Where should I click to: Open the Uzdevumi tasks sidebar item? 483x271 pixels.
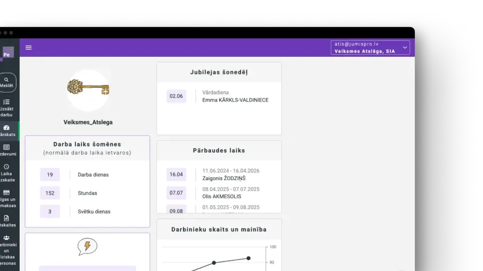(7, 150)
